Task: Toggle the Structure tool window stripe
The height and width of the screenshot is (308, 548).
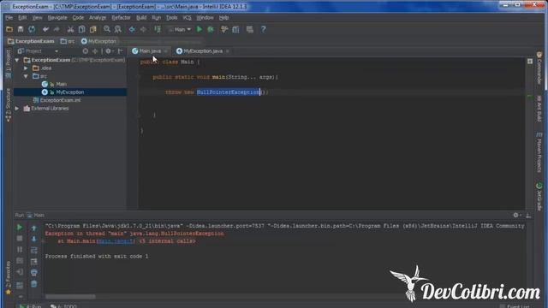Action: pyautogui.click(x=8, y=105)
